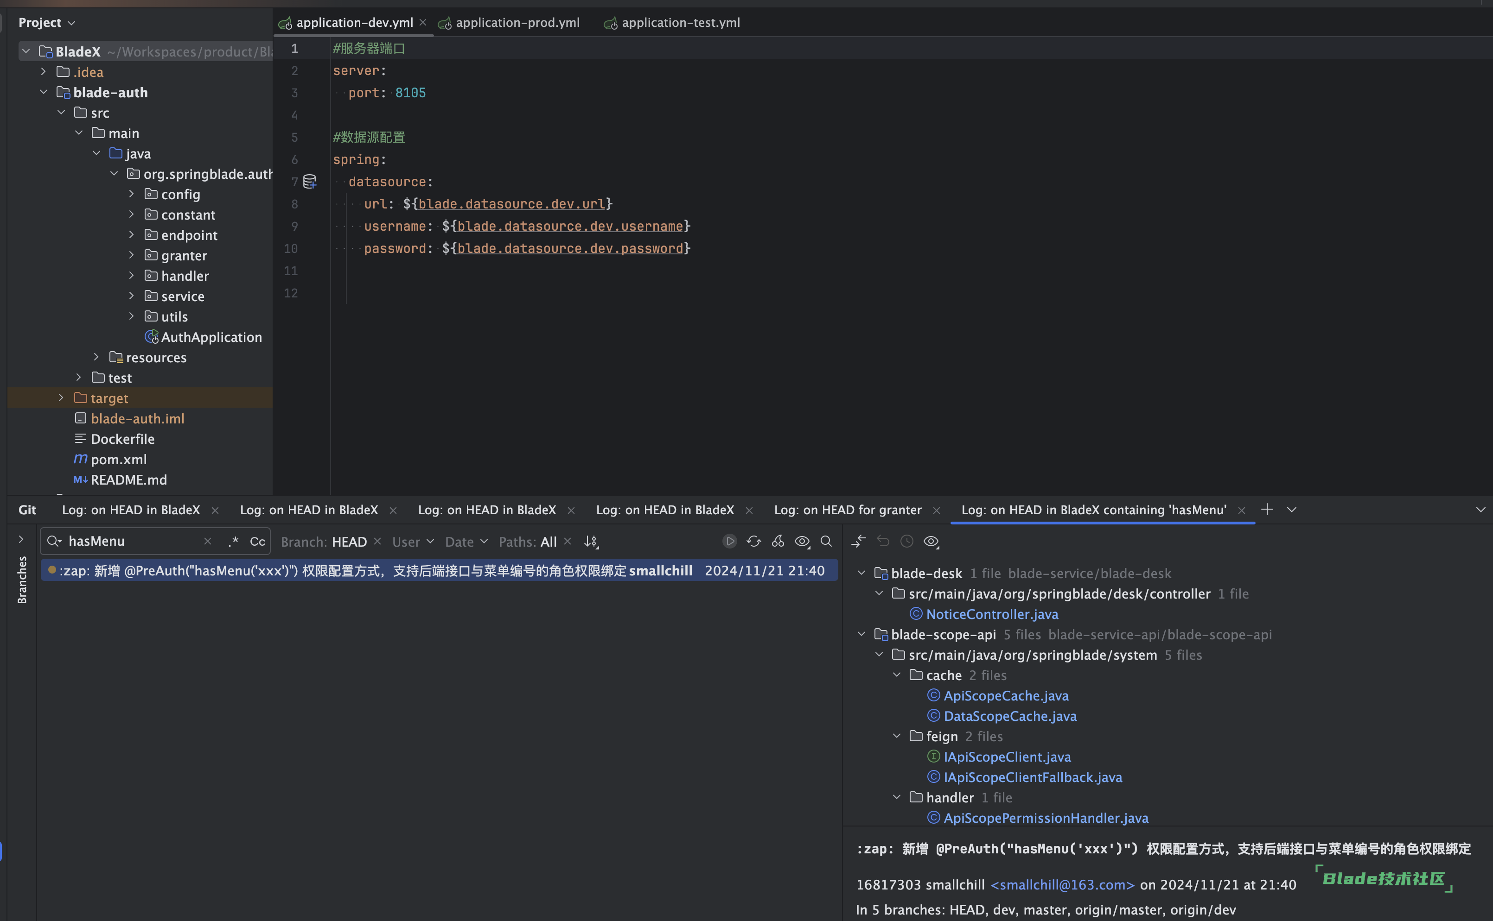The image size is (1493, 921).
Task: Expand the .idea folder
Action: pos(43,71)
